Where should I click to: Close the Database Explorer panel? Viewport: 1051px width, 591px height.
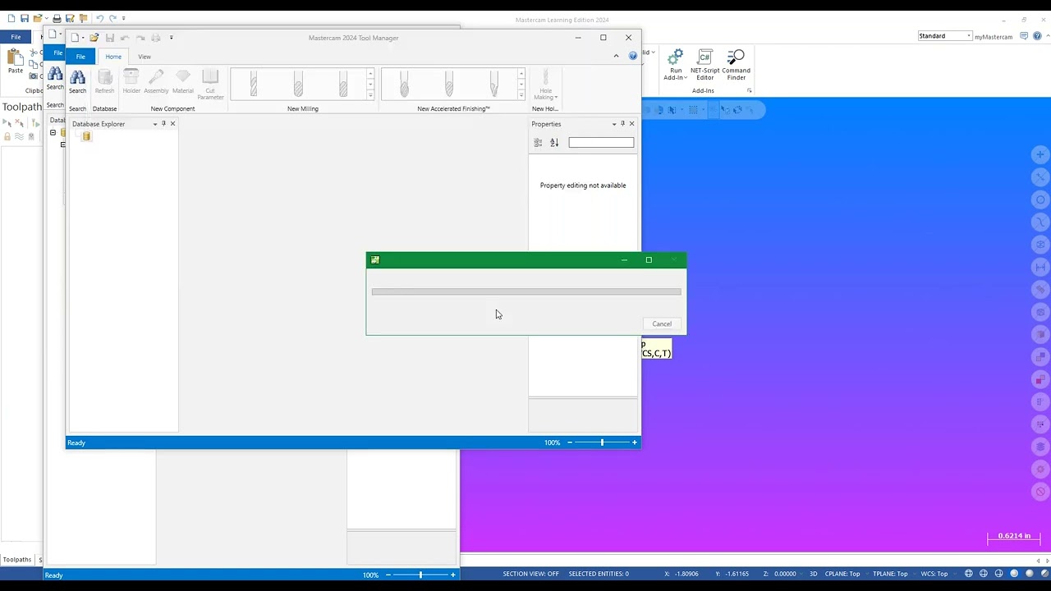coord(172,124)
